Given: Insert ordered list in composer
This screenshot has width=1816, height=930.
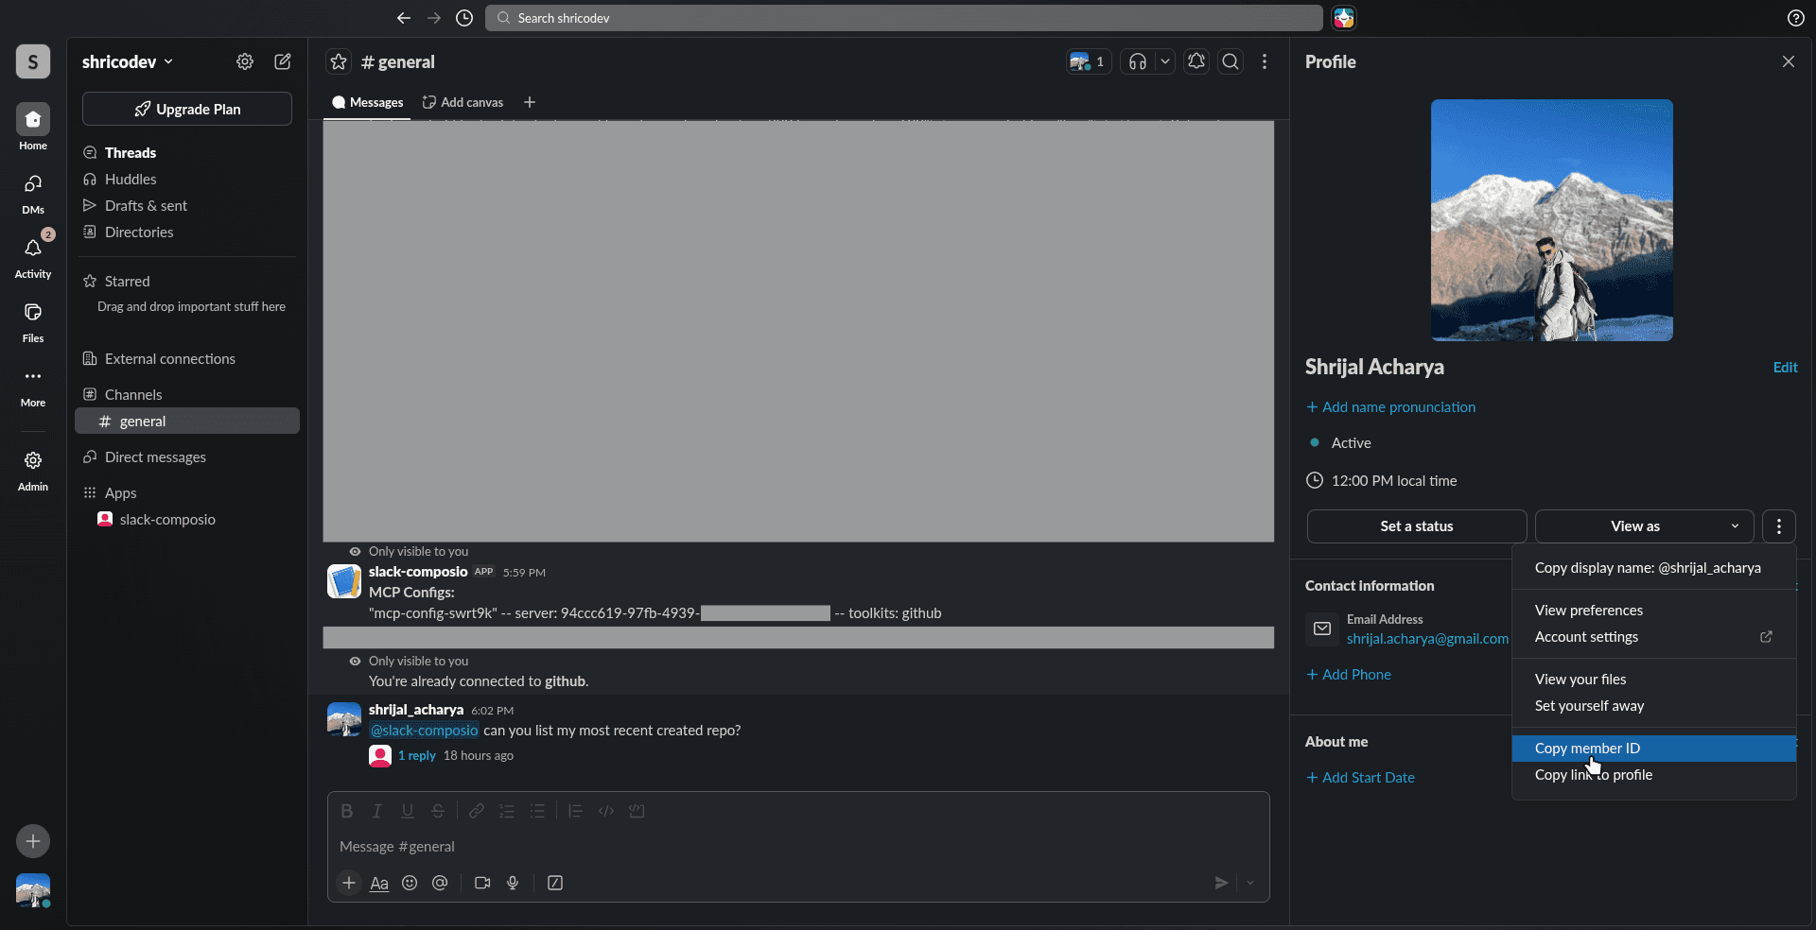Looking at the screenshot, I should click(507, 811).
